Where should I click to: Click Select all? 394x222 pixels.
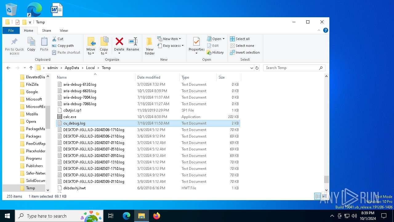click(x=240, y=39)
